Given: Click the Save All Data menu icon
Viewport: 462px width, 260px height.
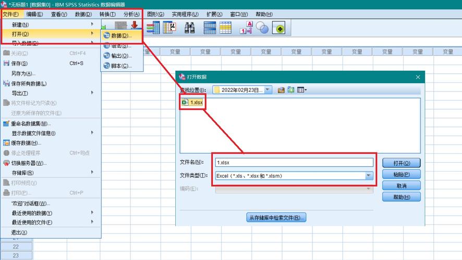Looking at the screenshot, I should [x=6, y=83].
